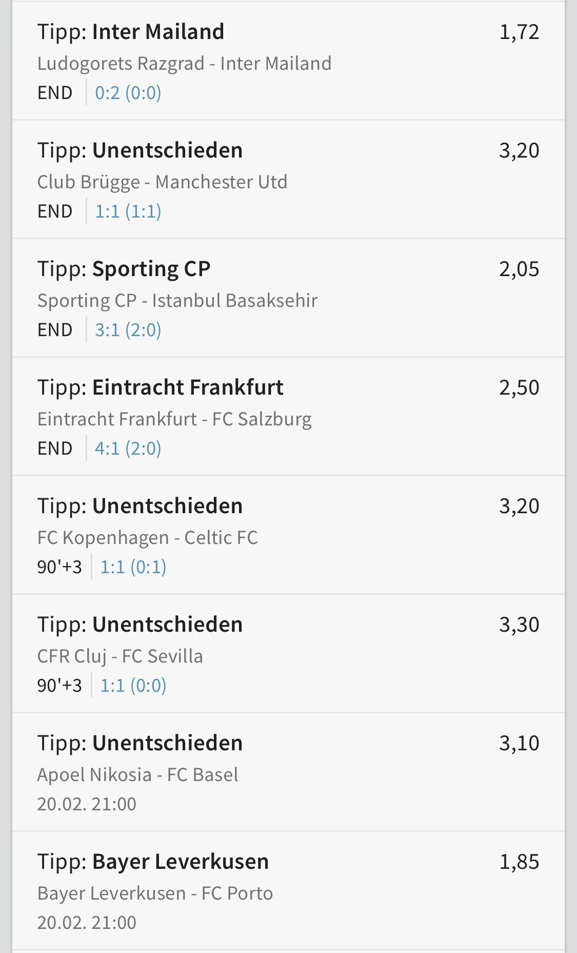Select the 2,05 odds value
Screen dimensions: 577x953
pos(519,269)
